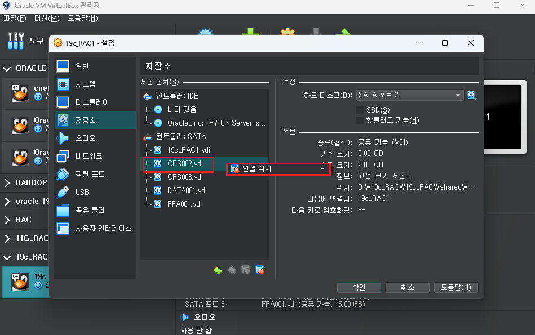Collapse the ORACLE group in VM list

tap(7, 69)
